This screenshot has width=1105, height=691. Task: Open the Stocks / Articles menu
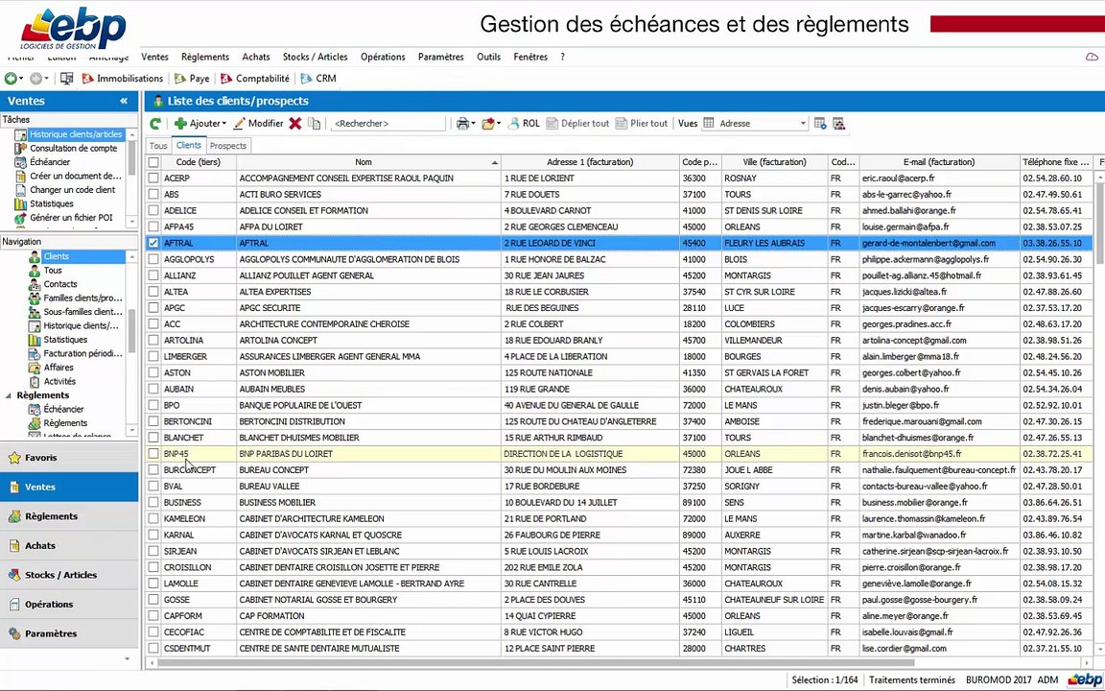coord(315,58)
